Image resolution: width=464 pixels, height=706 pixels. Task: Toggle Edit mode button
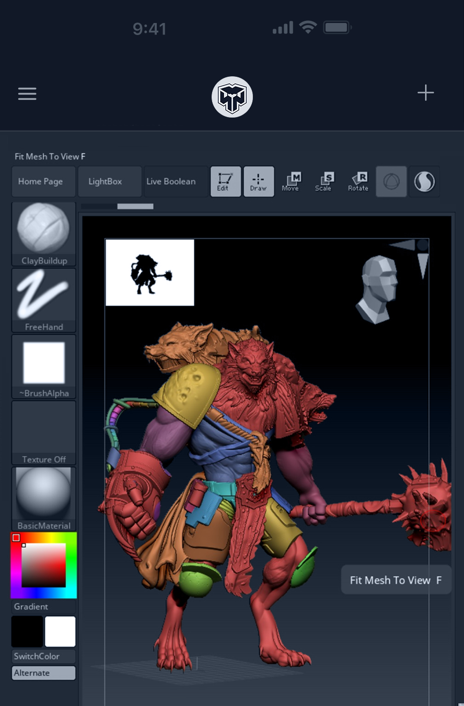226,181
